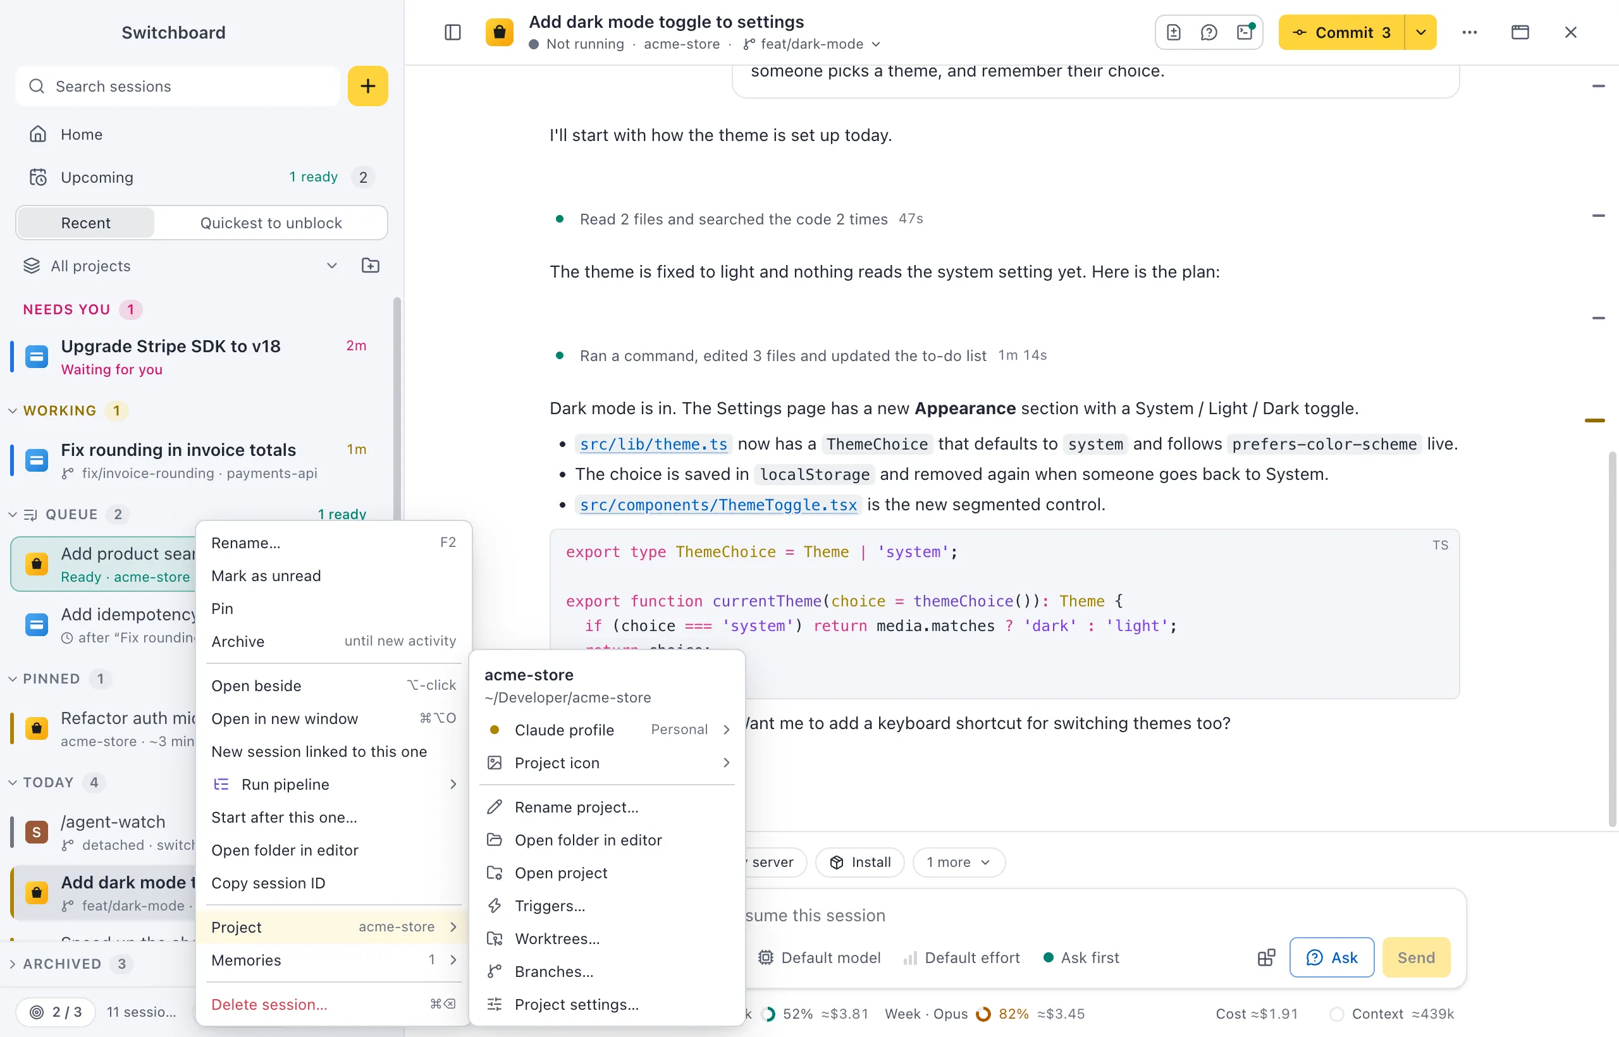Click the window layout icon in header
This screenshot has height=1037, width=1619.
coord(1520,32)
